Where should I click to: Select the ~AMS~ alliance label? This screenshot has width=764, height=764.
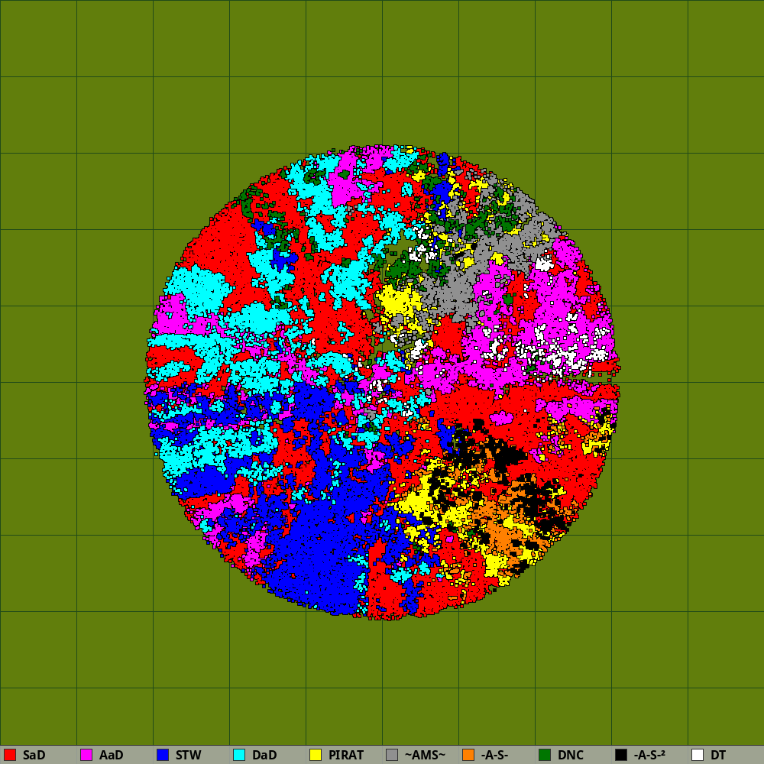425,755
